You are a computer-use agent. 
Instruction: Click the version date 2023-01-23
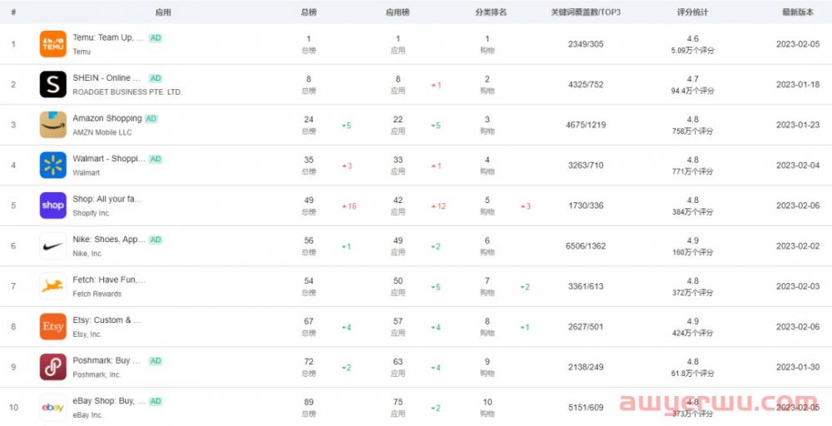(798, 125)
